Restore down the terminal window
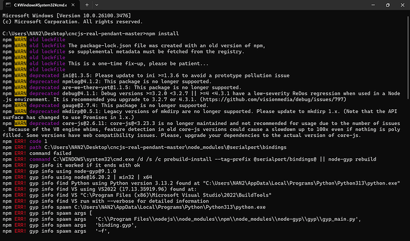Image resolution: width=410 pixels, height=241 pixels. [388, 5]
